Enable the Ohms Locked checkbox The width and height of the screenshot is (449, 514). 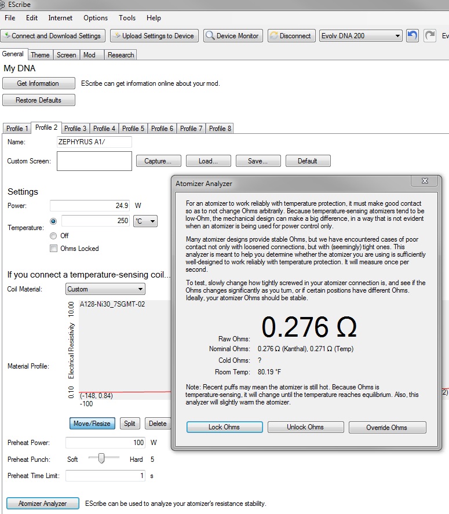coord(54,249)
